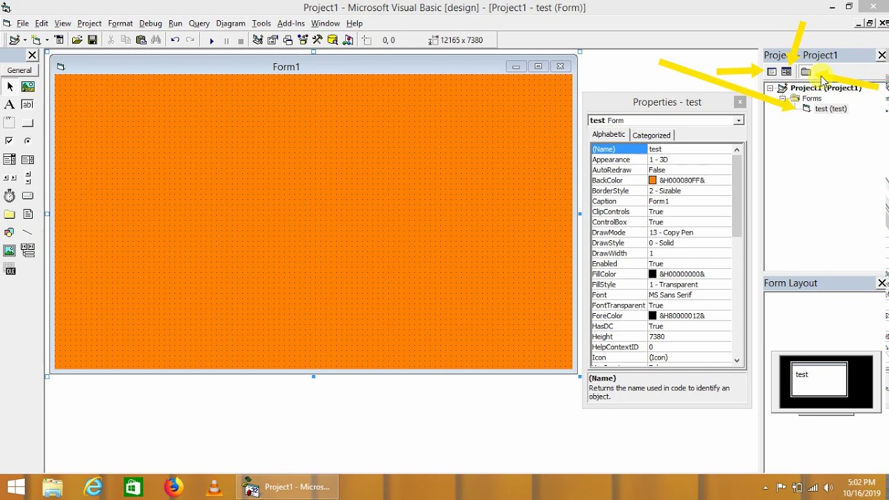Click Properties list scrollbar down arrow
The image size is (889, 500).
(x=737, y=360)
